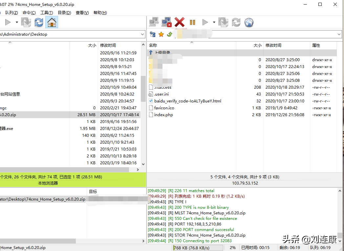
Task: Select index.php in the remote list
Action: point(163,115)
